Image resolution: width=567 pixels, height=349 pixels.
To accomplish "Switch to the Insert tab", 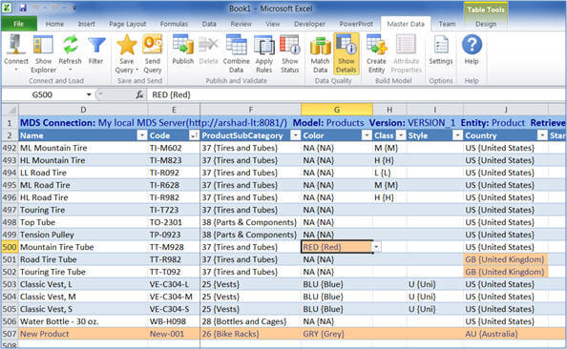I will (87, 24).
